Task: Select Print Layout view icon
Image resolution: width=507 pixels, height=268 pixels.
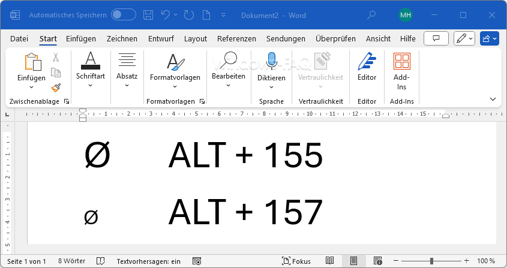Action: [x=354, y=261]
